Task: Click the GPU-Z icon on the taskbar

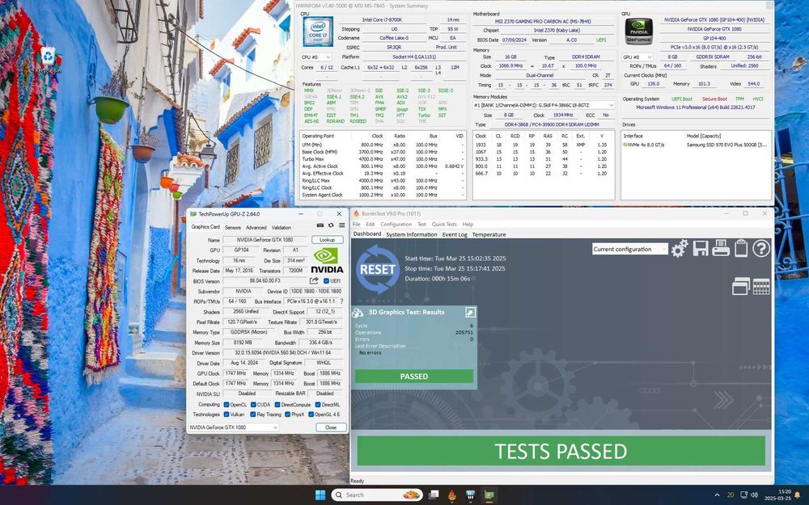Action: click(489, 495)
